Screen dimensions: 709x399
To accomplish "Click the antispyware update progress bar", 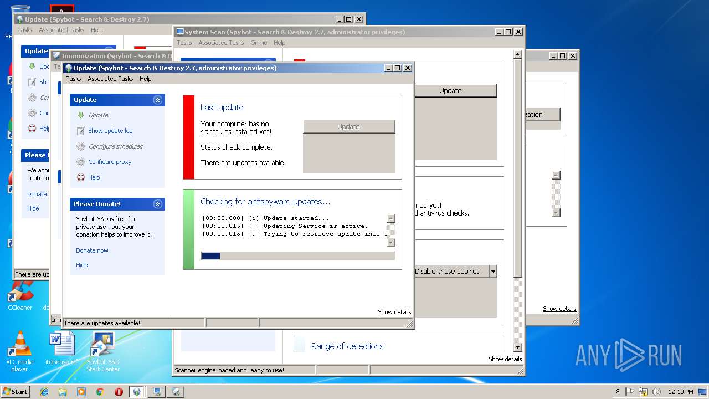I will pos(298,256).
